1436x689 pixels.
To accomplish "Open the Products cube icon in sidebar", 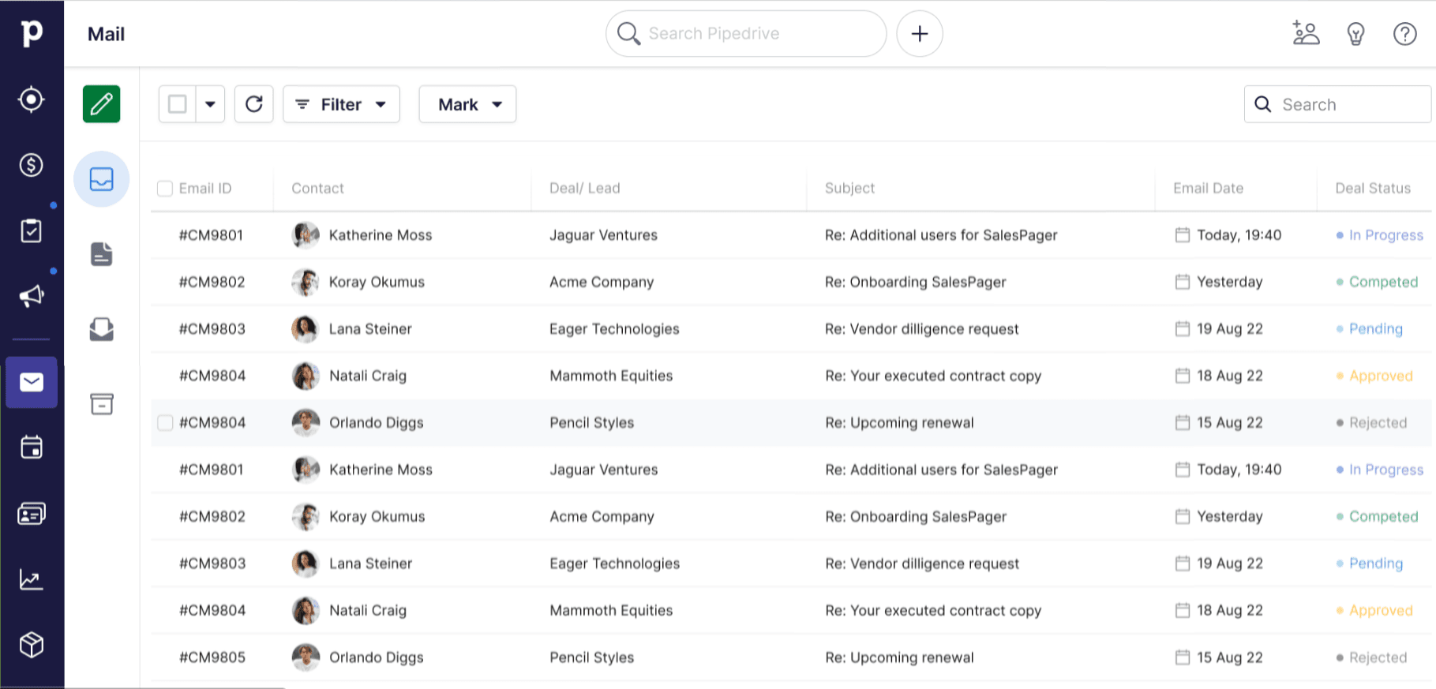I will (32, 645).
